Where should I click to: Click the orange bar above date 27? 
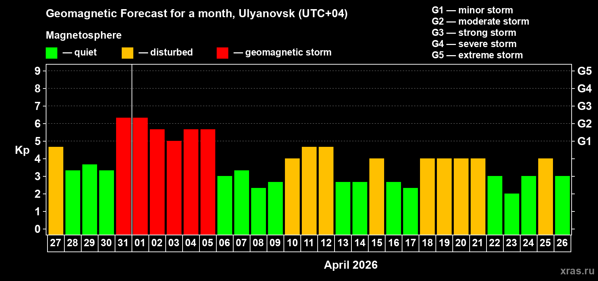[x=56, y=191]
